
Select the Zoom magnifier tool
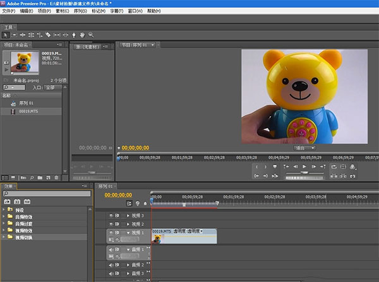[91, 35]
